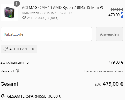The image size is (125, 100).
Task: Click the Versand label
Action: [x=7, y=71]
